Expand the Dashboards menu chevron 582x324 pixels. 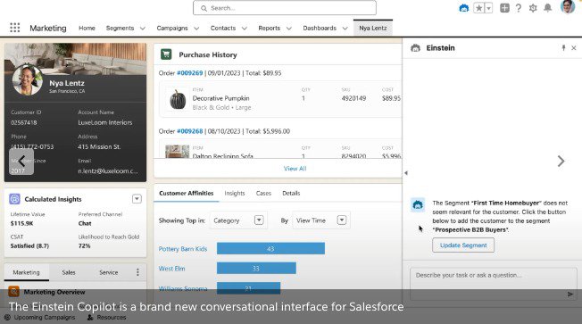(x=345, y=29)
